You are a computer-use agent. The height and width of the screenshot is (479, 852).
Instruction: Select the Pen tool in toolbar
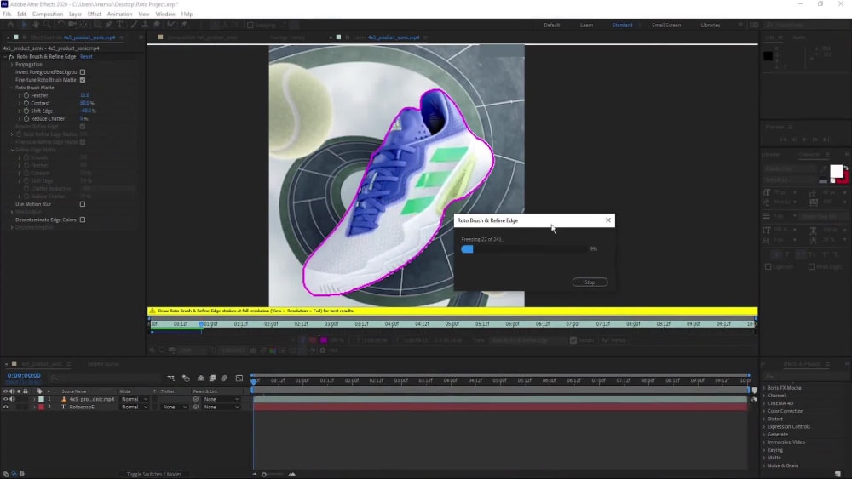click(109, 25)
